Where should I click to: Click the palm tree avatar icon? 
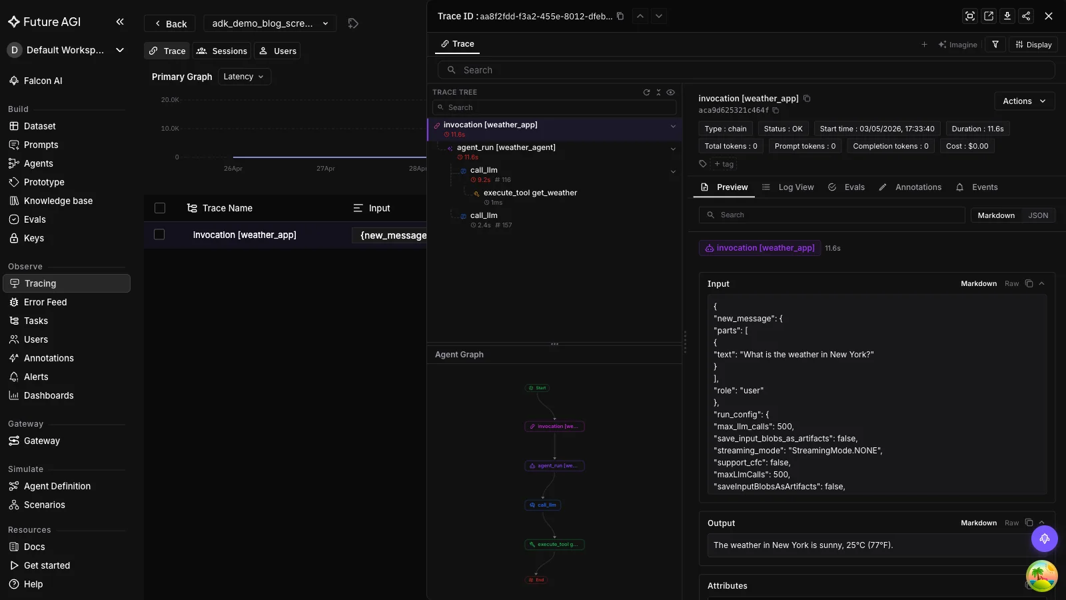[1041, 576]
